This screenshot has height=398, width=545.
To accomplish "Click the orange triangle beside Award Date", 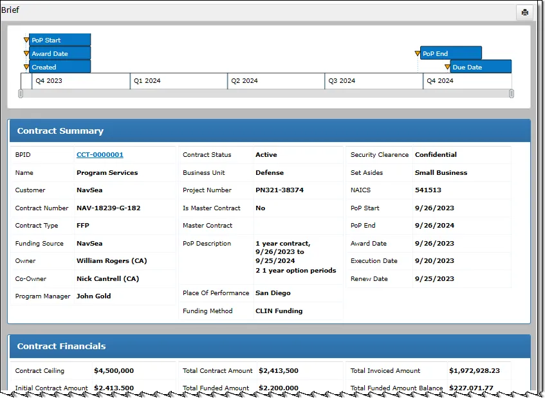I will click(26, 53).
